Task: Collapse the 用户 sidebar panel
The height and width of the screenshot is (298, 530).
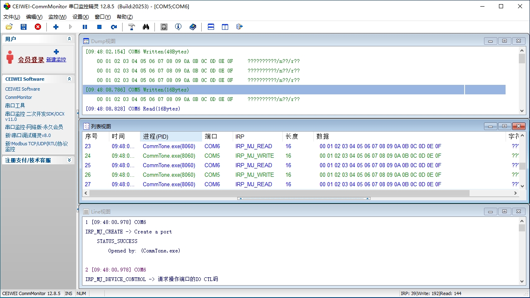Action: click(x=69, y=39)
